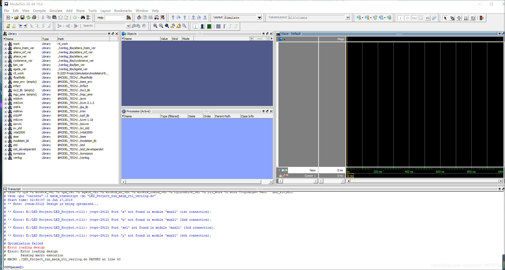
Task: Open the Simulate menu
Action: 56,11
